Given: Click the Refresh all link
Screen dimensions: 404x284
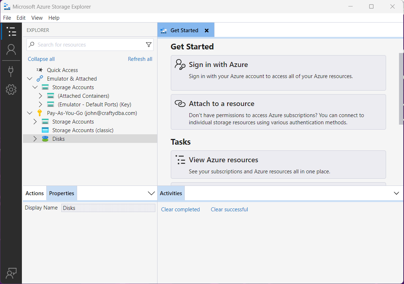Looking at the screenshot, I should click(x=140, y=59).
